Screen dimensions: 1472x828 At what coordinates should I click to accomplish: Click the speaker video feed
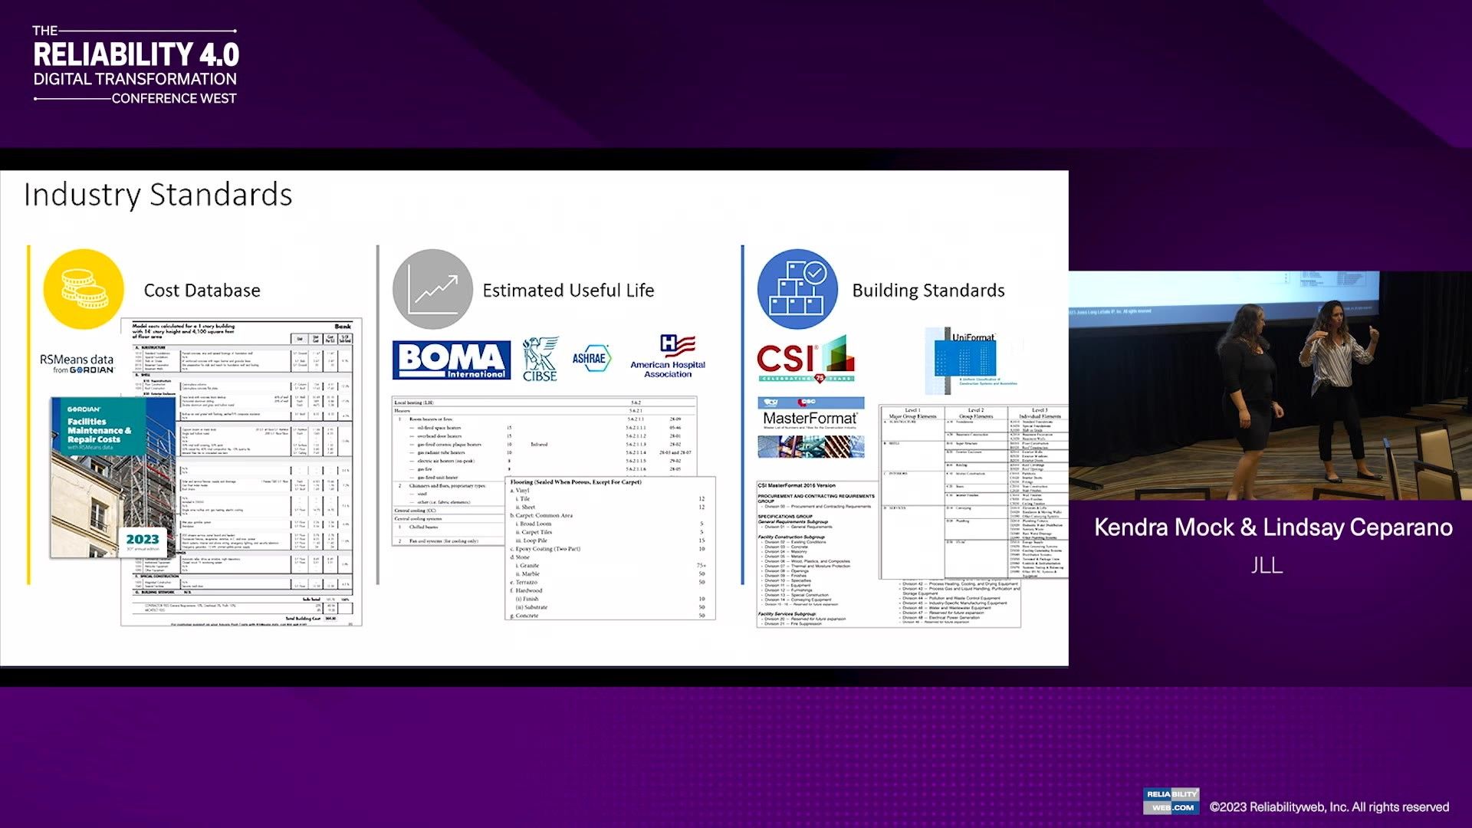pos(1270,386)
